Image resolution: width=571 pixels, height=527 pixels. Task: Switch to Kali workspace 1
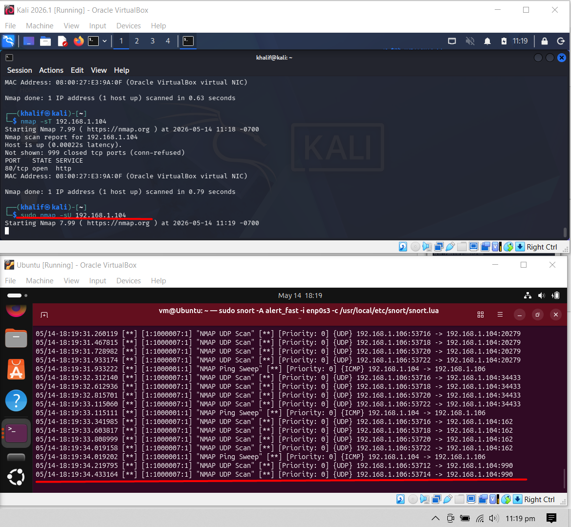121,41
